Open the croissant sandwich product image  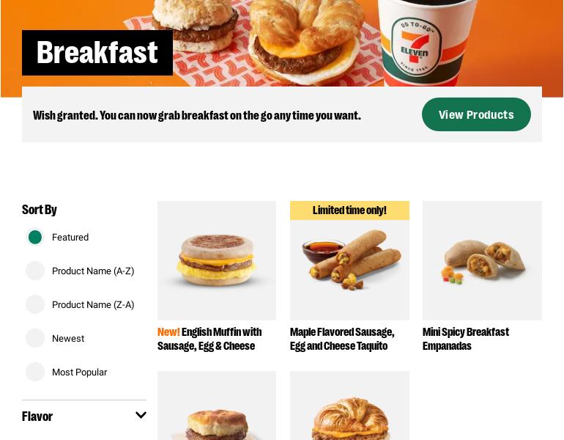[x=349, y=406]
